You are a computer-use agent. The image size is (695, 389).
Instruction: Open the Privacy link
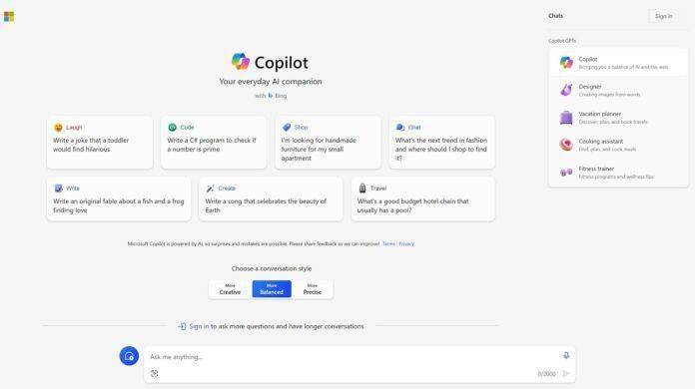click(406, 243)
